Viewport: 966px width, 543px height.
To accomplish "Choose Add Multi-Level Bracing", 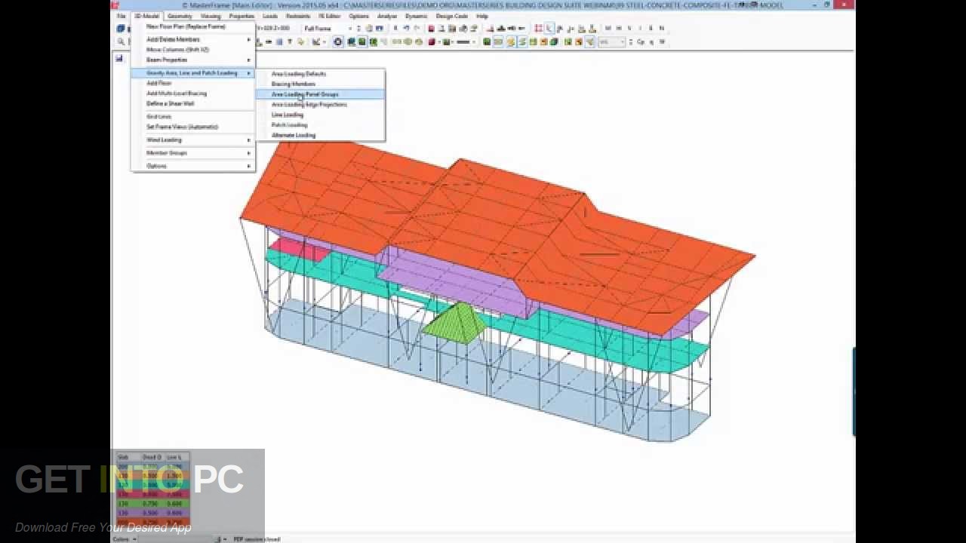I will (x=177, y=94).
